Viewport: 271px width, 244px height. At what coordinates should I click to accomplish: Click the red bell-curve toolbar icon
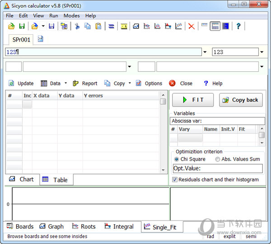pos(157,26)
